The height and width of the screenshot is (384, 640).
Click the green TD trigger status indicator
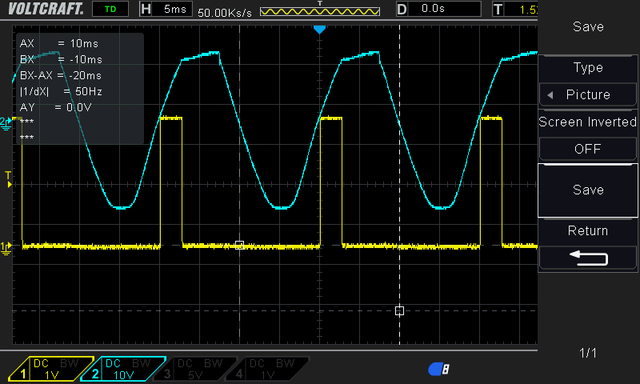[110, 10]
